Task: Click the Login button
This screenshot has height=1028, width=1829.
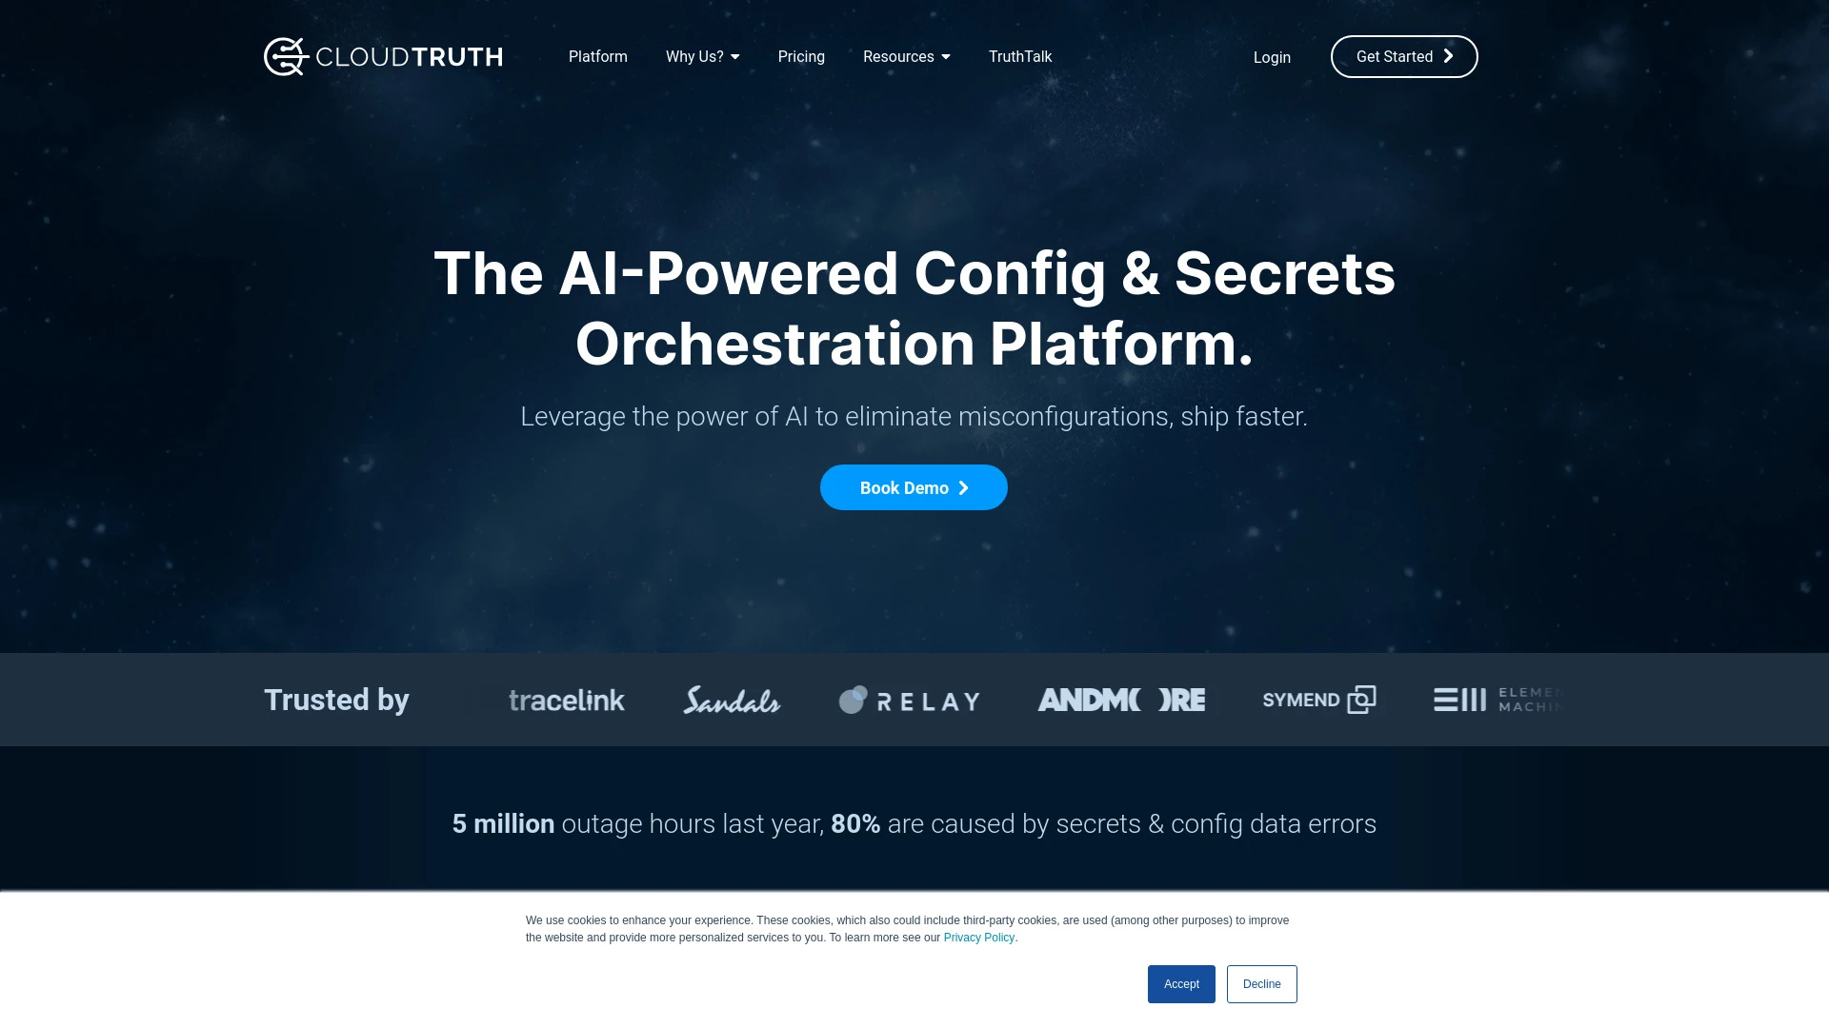Action: point(1273,56)
